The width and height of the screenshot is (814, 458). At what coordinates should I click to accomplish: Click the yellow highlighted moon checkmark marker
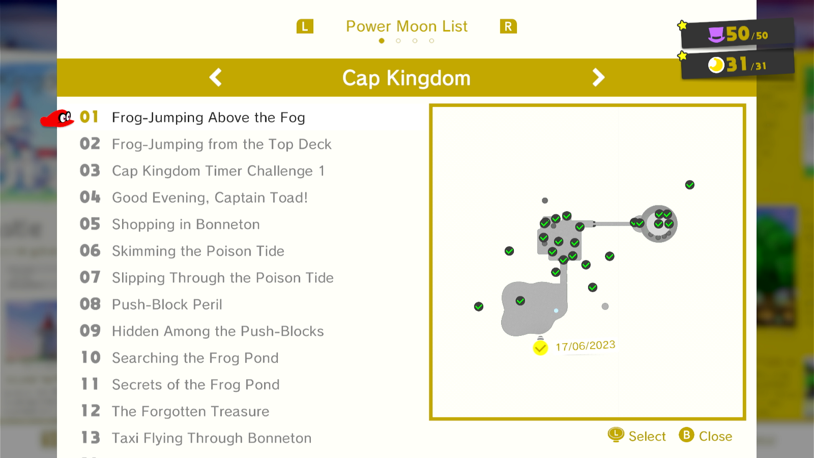coord(541,348)
